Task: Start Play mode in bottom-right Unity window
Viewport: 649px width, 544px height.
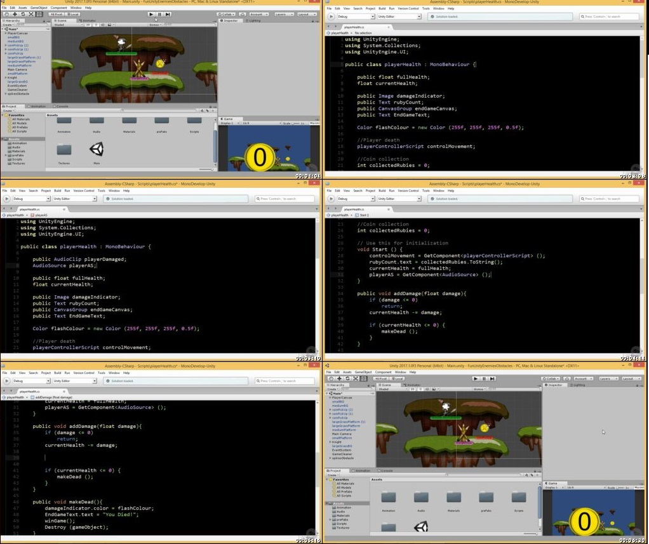Action: click(x=476, y=378)
